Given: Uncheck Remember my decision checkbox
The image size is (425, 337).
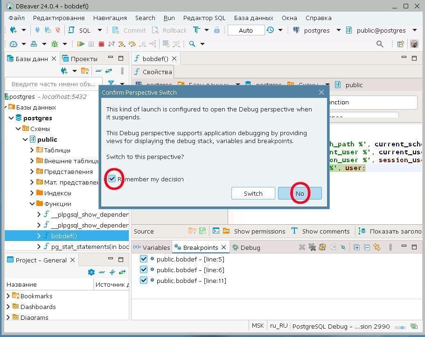Looking at the screenshot, I should (112, 179).
